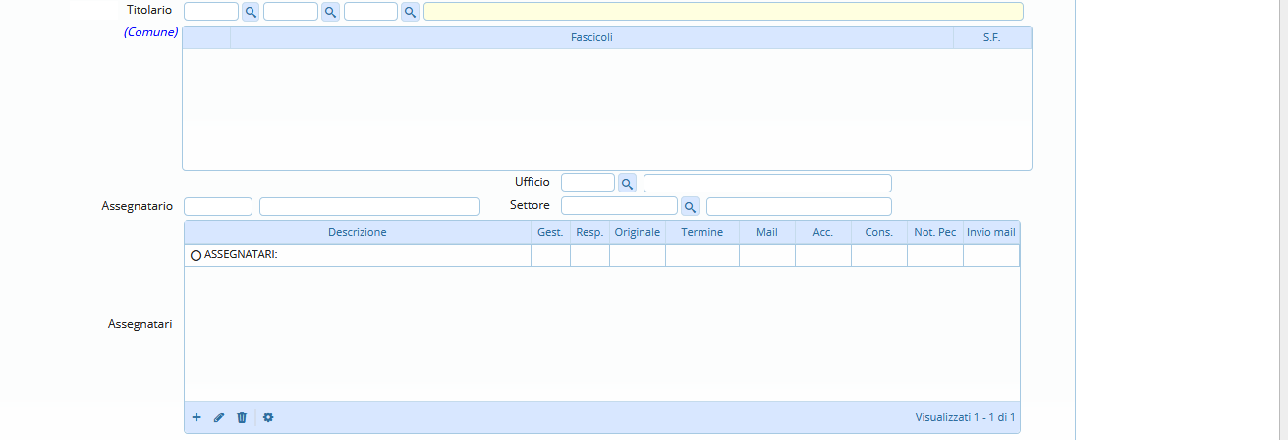This screenshot has width=1288, height=440.
Task: Click the second Titolario search magnifier icon
Action: 330,12
